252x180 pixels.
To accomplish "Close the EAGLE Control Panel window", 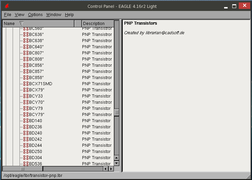I will pyautogui.click(x=244, y=5).
